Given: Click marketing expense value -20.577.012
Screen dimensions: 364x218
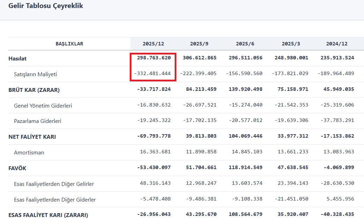Looking at the screenshot, I should (x=245, y=120).
